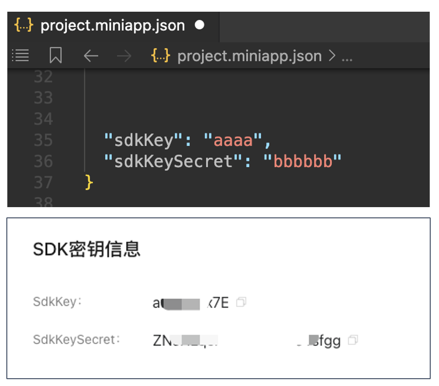Click line number 36 in the gutter
439x386 pixels.
(x=43, y=161)
